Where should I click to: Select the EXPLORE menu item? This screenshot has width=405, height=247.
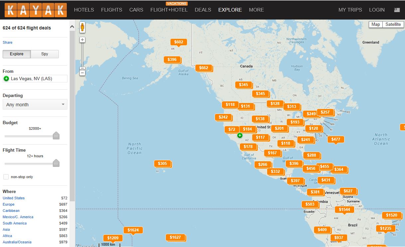click(x=230, y=10)
